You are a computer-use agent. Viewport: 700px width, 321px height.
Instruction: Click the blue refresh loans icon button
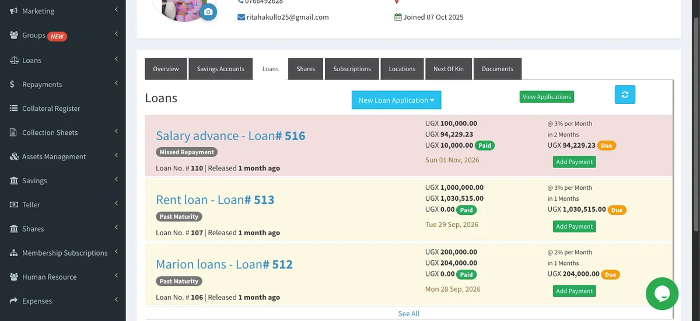(625, 95)
